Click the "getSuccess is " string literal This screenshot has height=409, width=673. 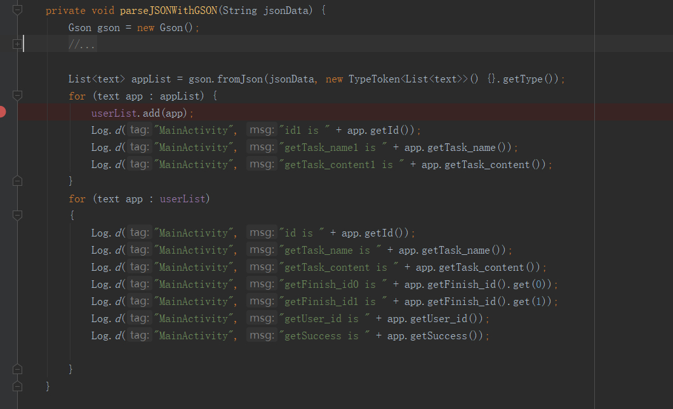(325, 335)
